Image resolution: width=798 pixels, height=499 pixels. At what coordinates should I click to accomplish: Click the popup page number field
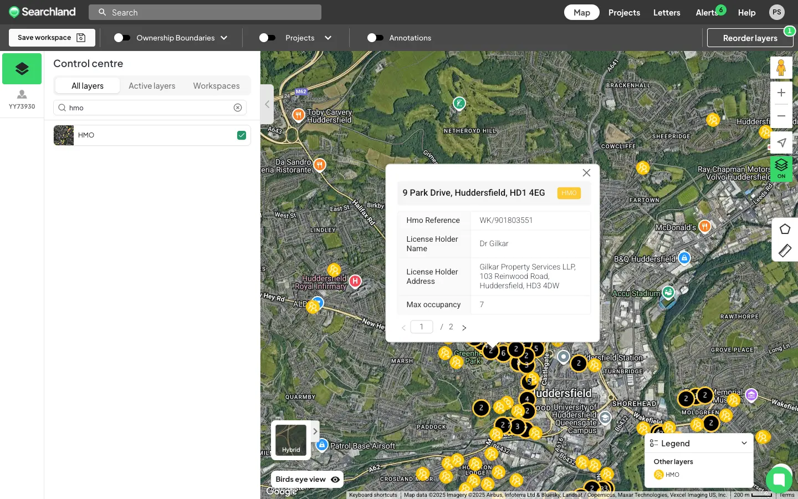(422, 327)
